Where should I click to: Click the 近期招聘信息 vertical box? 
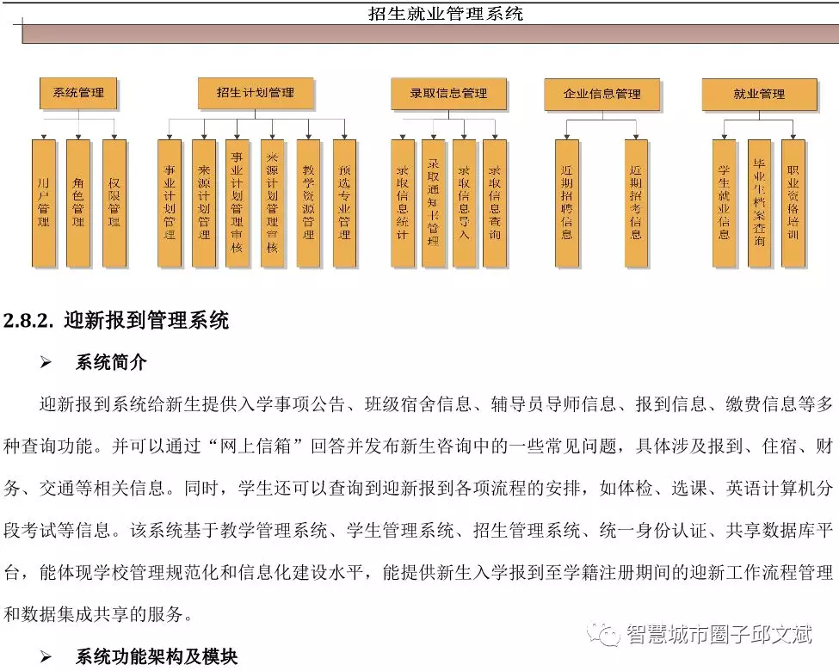[x=567, y=203]
